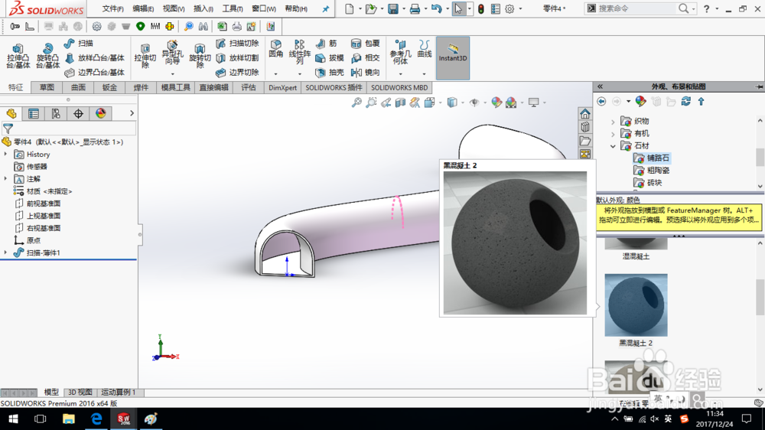This screenshot has height=430, width=765.
Task: Switch to the 草图 (Sketch) tab
Action: tap(47, 87)
